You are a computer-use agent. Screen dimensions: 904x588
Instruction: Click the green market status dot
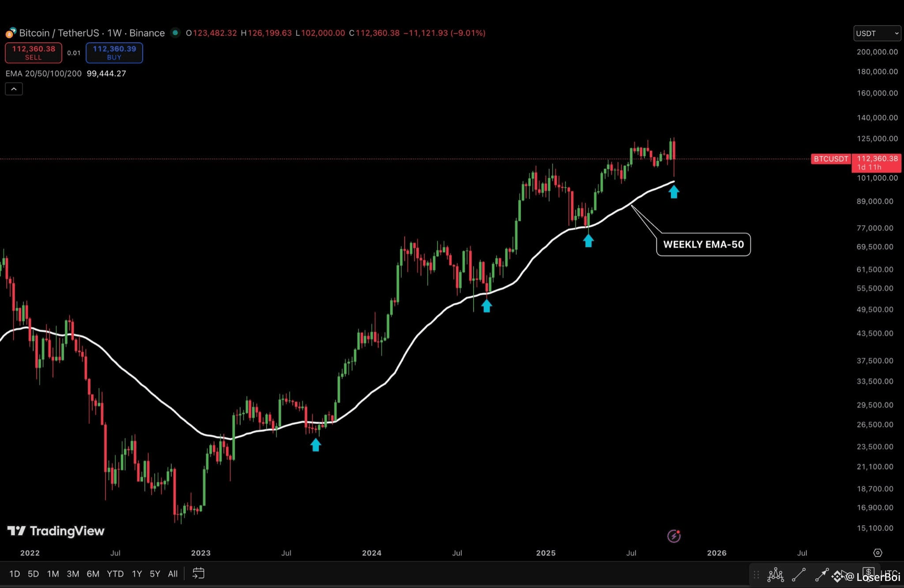coord(175,33)
